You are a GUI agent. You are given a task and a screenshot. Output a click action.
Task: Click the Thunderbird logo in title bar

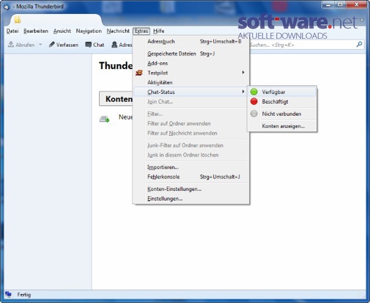coord(7,7)
